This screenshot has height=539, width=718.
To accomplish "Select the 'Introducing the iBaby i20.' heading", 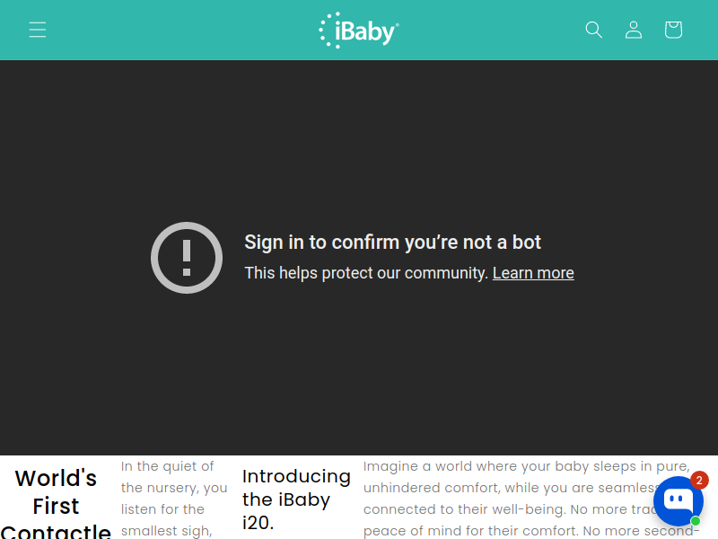I will point(296,499).
